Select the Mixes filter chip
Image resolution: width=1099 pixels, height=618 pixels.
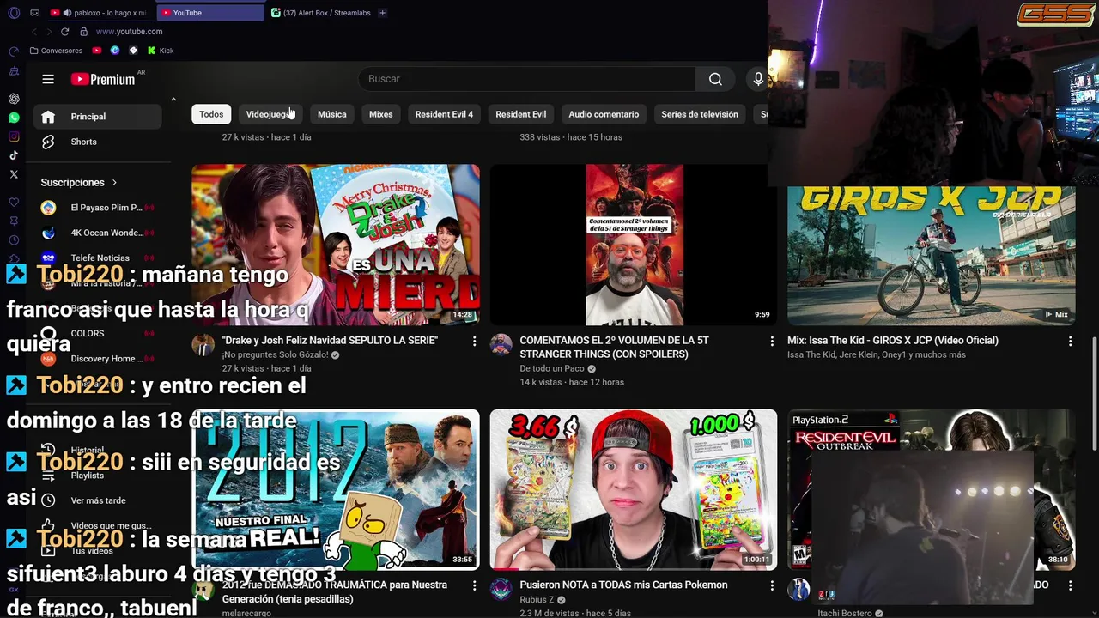(381, 114)
